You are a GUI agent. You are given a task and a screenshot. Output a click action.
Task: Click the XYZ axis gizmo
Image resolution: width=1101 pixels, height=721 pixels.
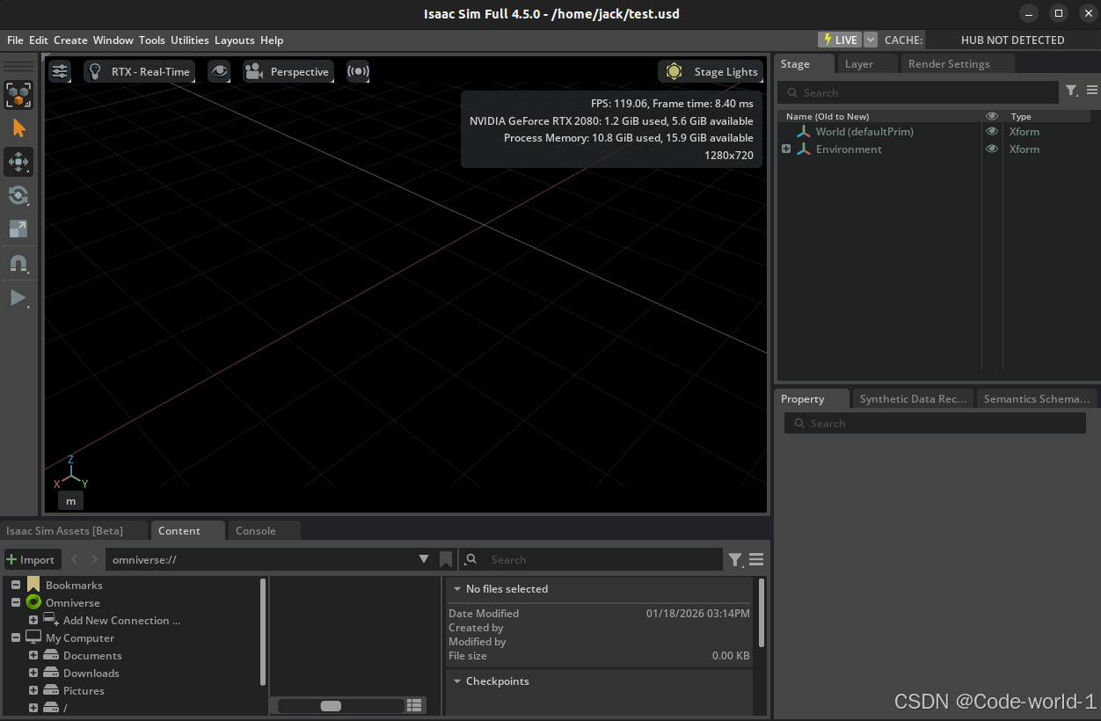click(70, 473)
